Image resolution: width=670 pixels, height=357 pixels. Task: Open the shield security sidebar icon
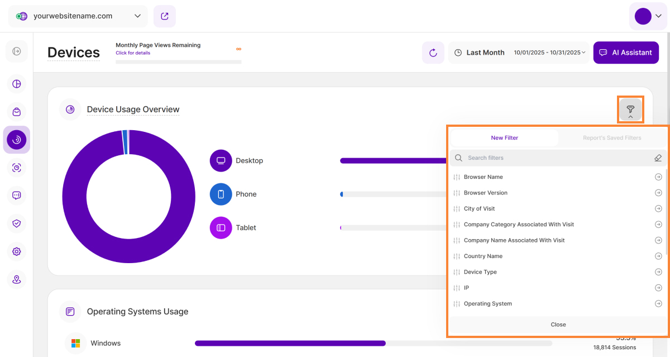[x=17, y=223]
